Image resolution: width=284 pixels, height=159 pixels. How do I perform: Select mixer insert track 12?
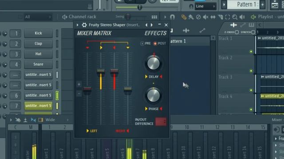tap(217, 127)
